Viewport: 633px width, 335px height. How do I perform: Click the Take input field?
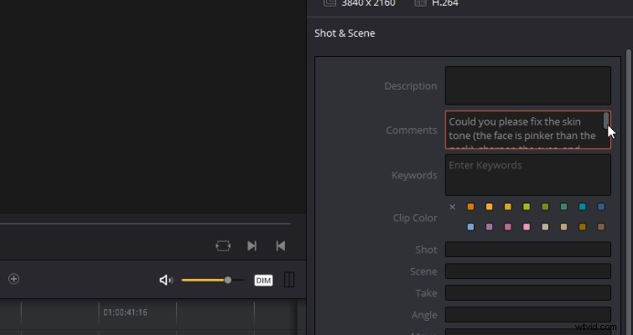pos(527,293)
